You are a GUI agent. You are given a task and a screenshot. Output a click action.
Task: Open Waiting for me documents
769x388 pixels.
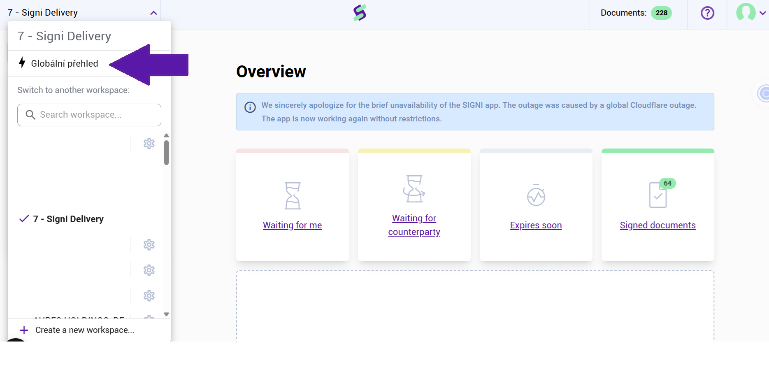pyautogui.click(x=292, y=225)
